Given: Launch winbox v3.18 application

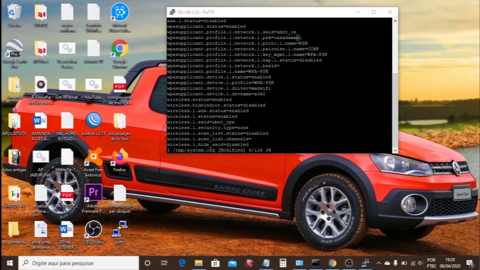Looking at the screenshot, I should pos(93,124).
